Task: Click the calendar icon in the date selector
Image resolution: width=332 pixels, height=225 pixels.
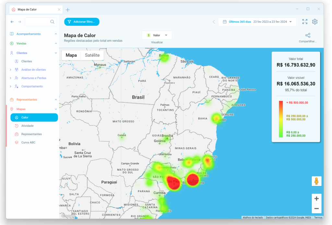Action: pos(225,22)
